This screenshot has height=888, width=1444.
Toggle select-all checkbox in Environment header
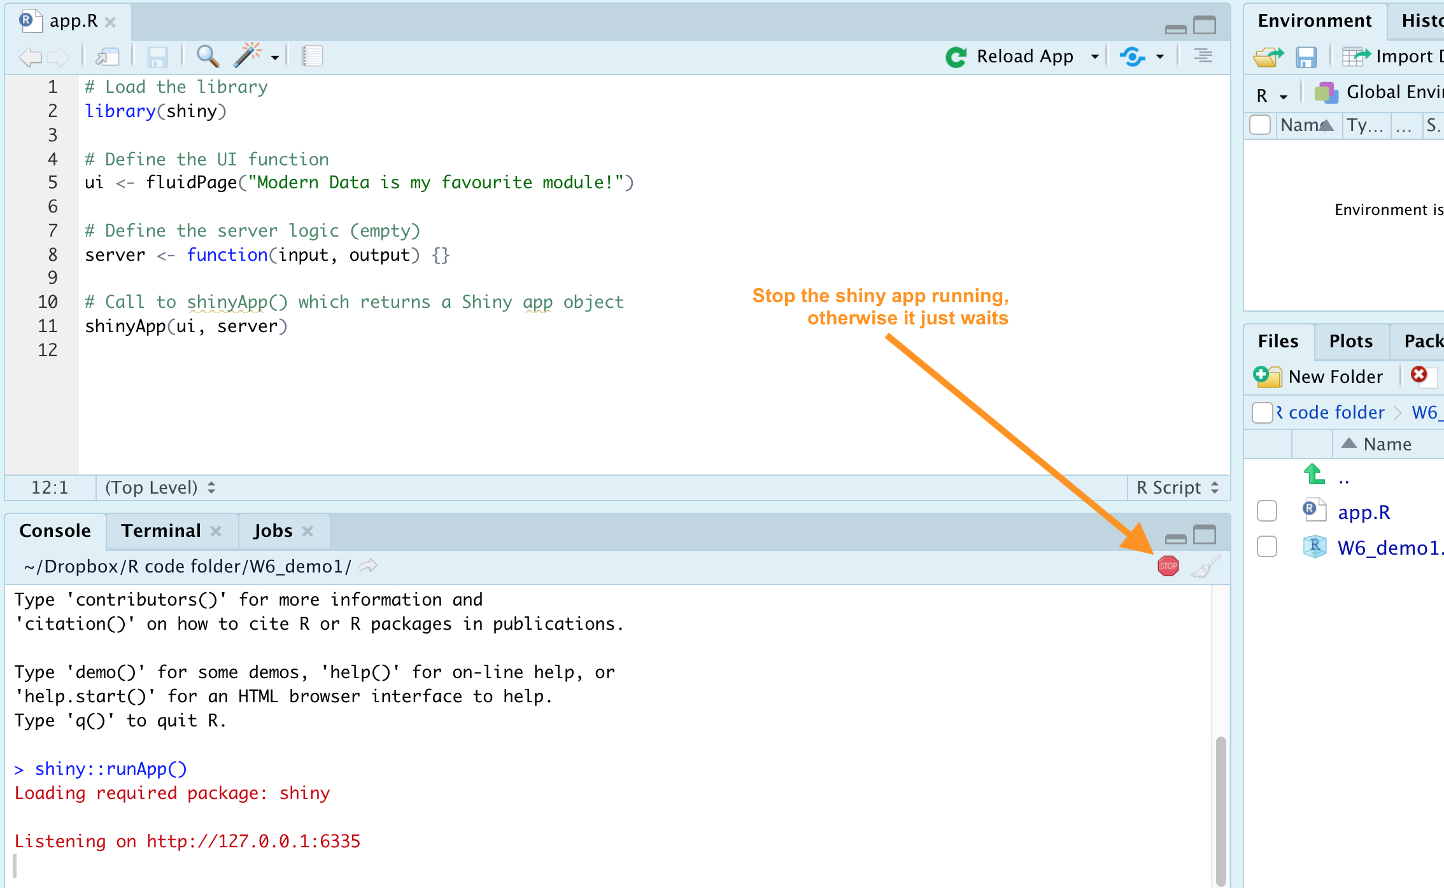coord(1260,125)
